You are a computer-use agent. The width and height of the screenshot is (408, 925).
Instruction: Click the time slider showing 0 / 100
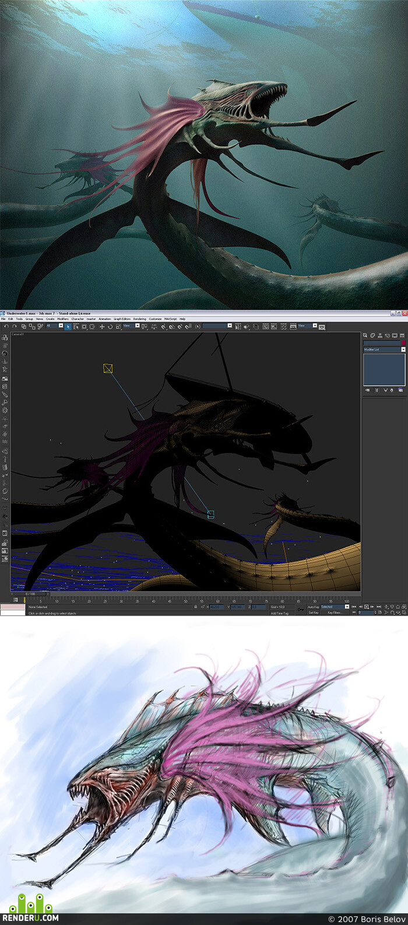29,594
